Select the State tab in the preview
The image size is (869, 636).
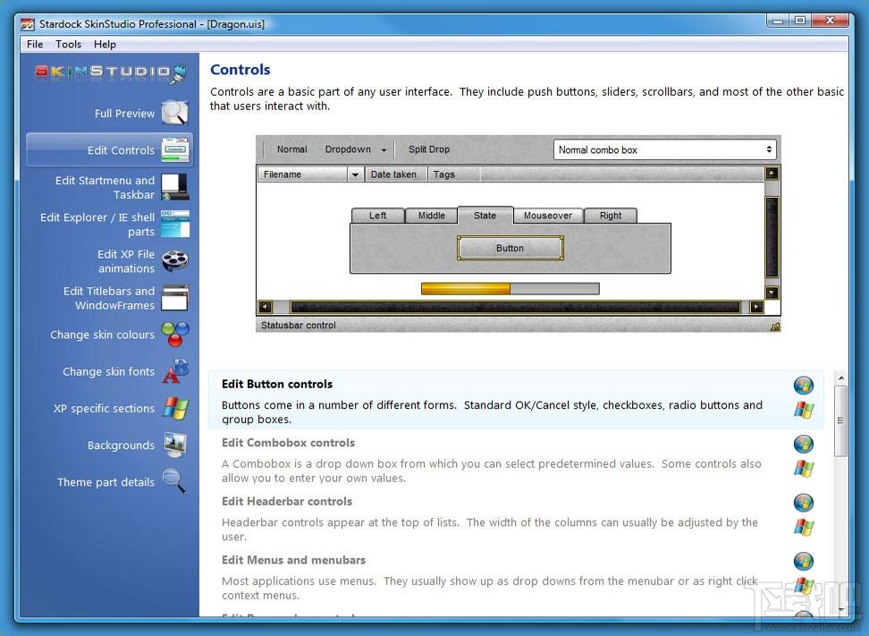tap(485, 216)
